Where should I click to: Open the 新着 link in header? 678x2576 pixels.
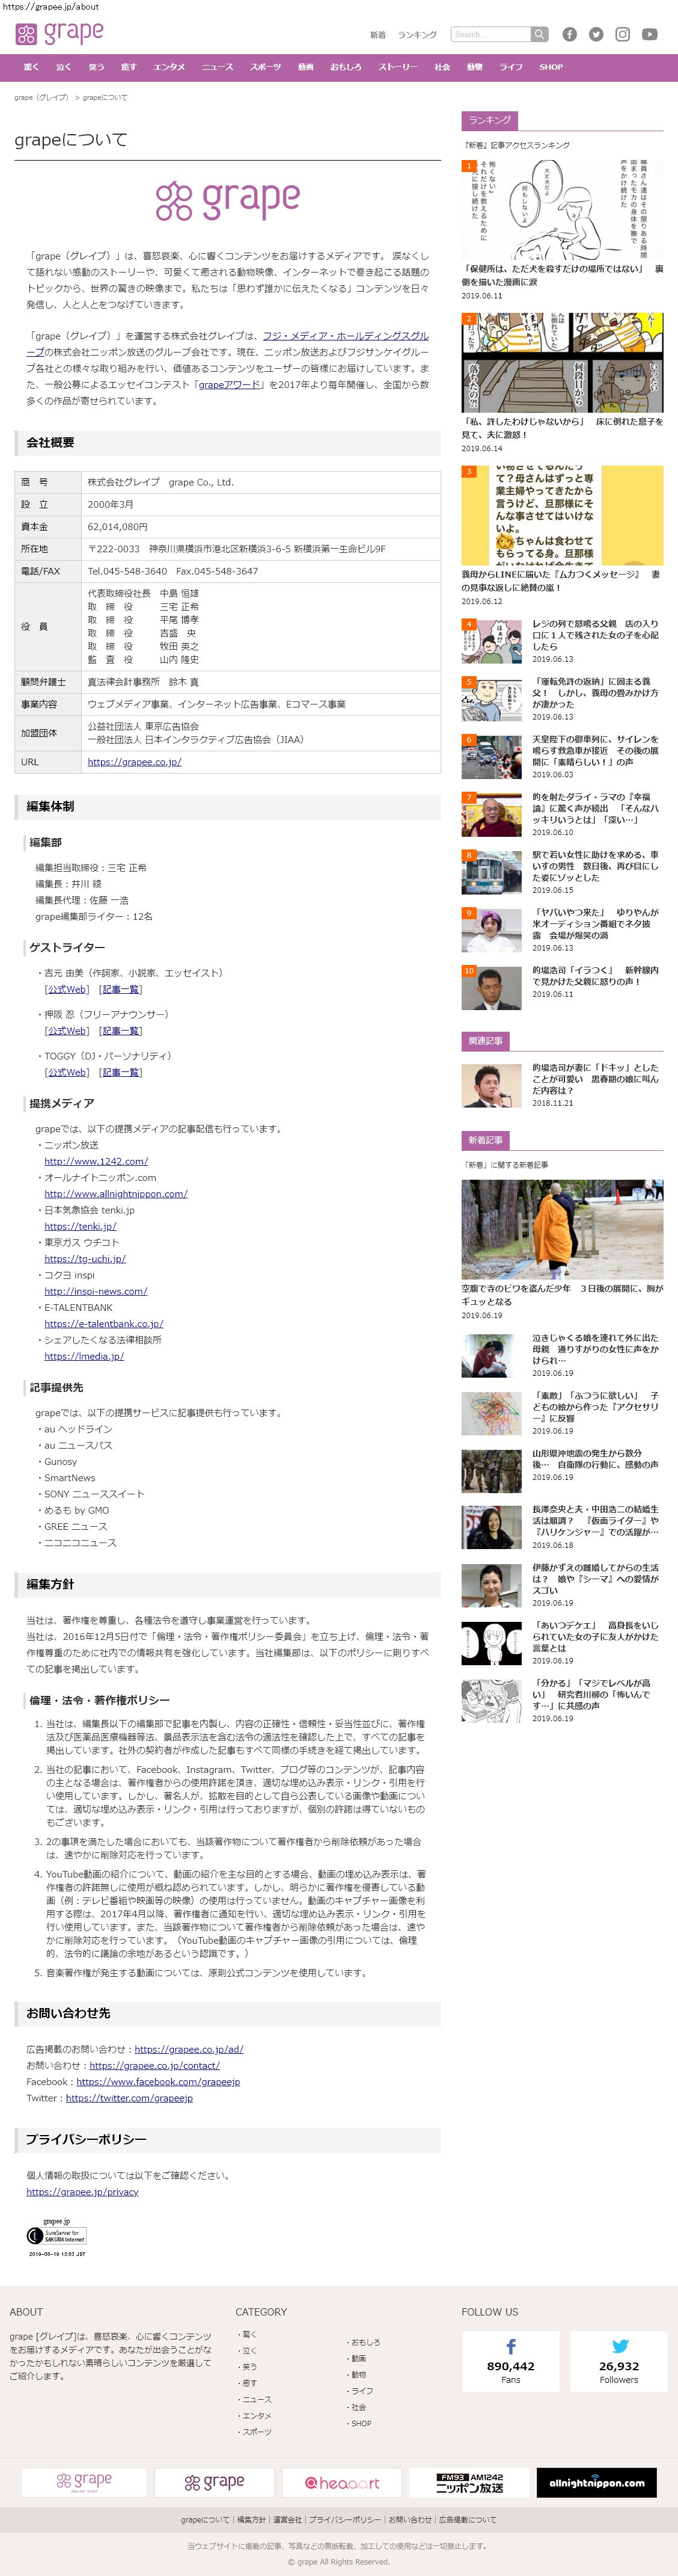377,35
